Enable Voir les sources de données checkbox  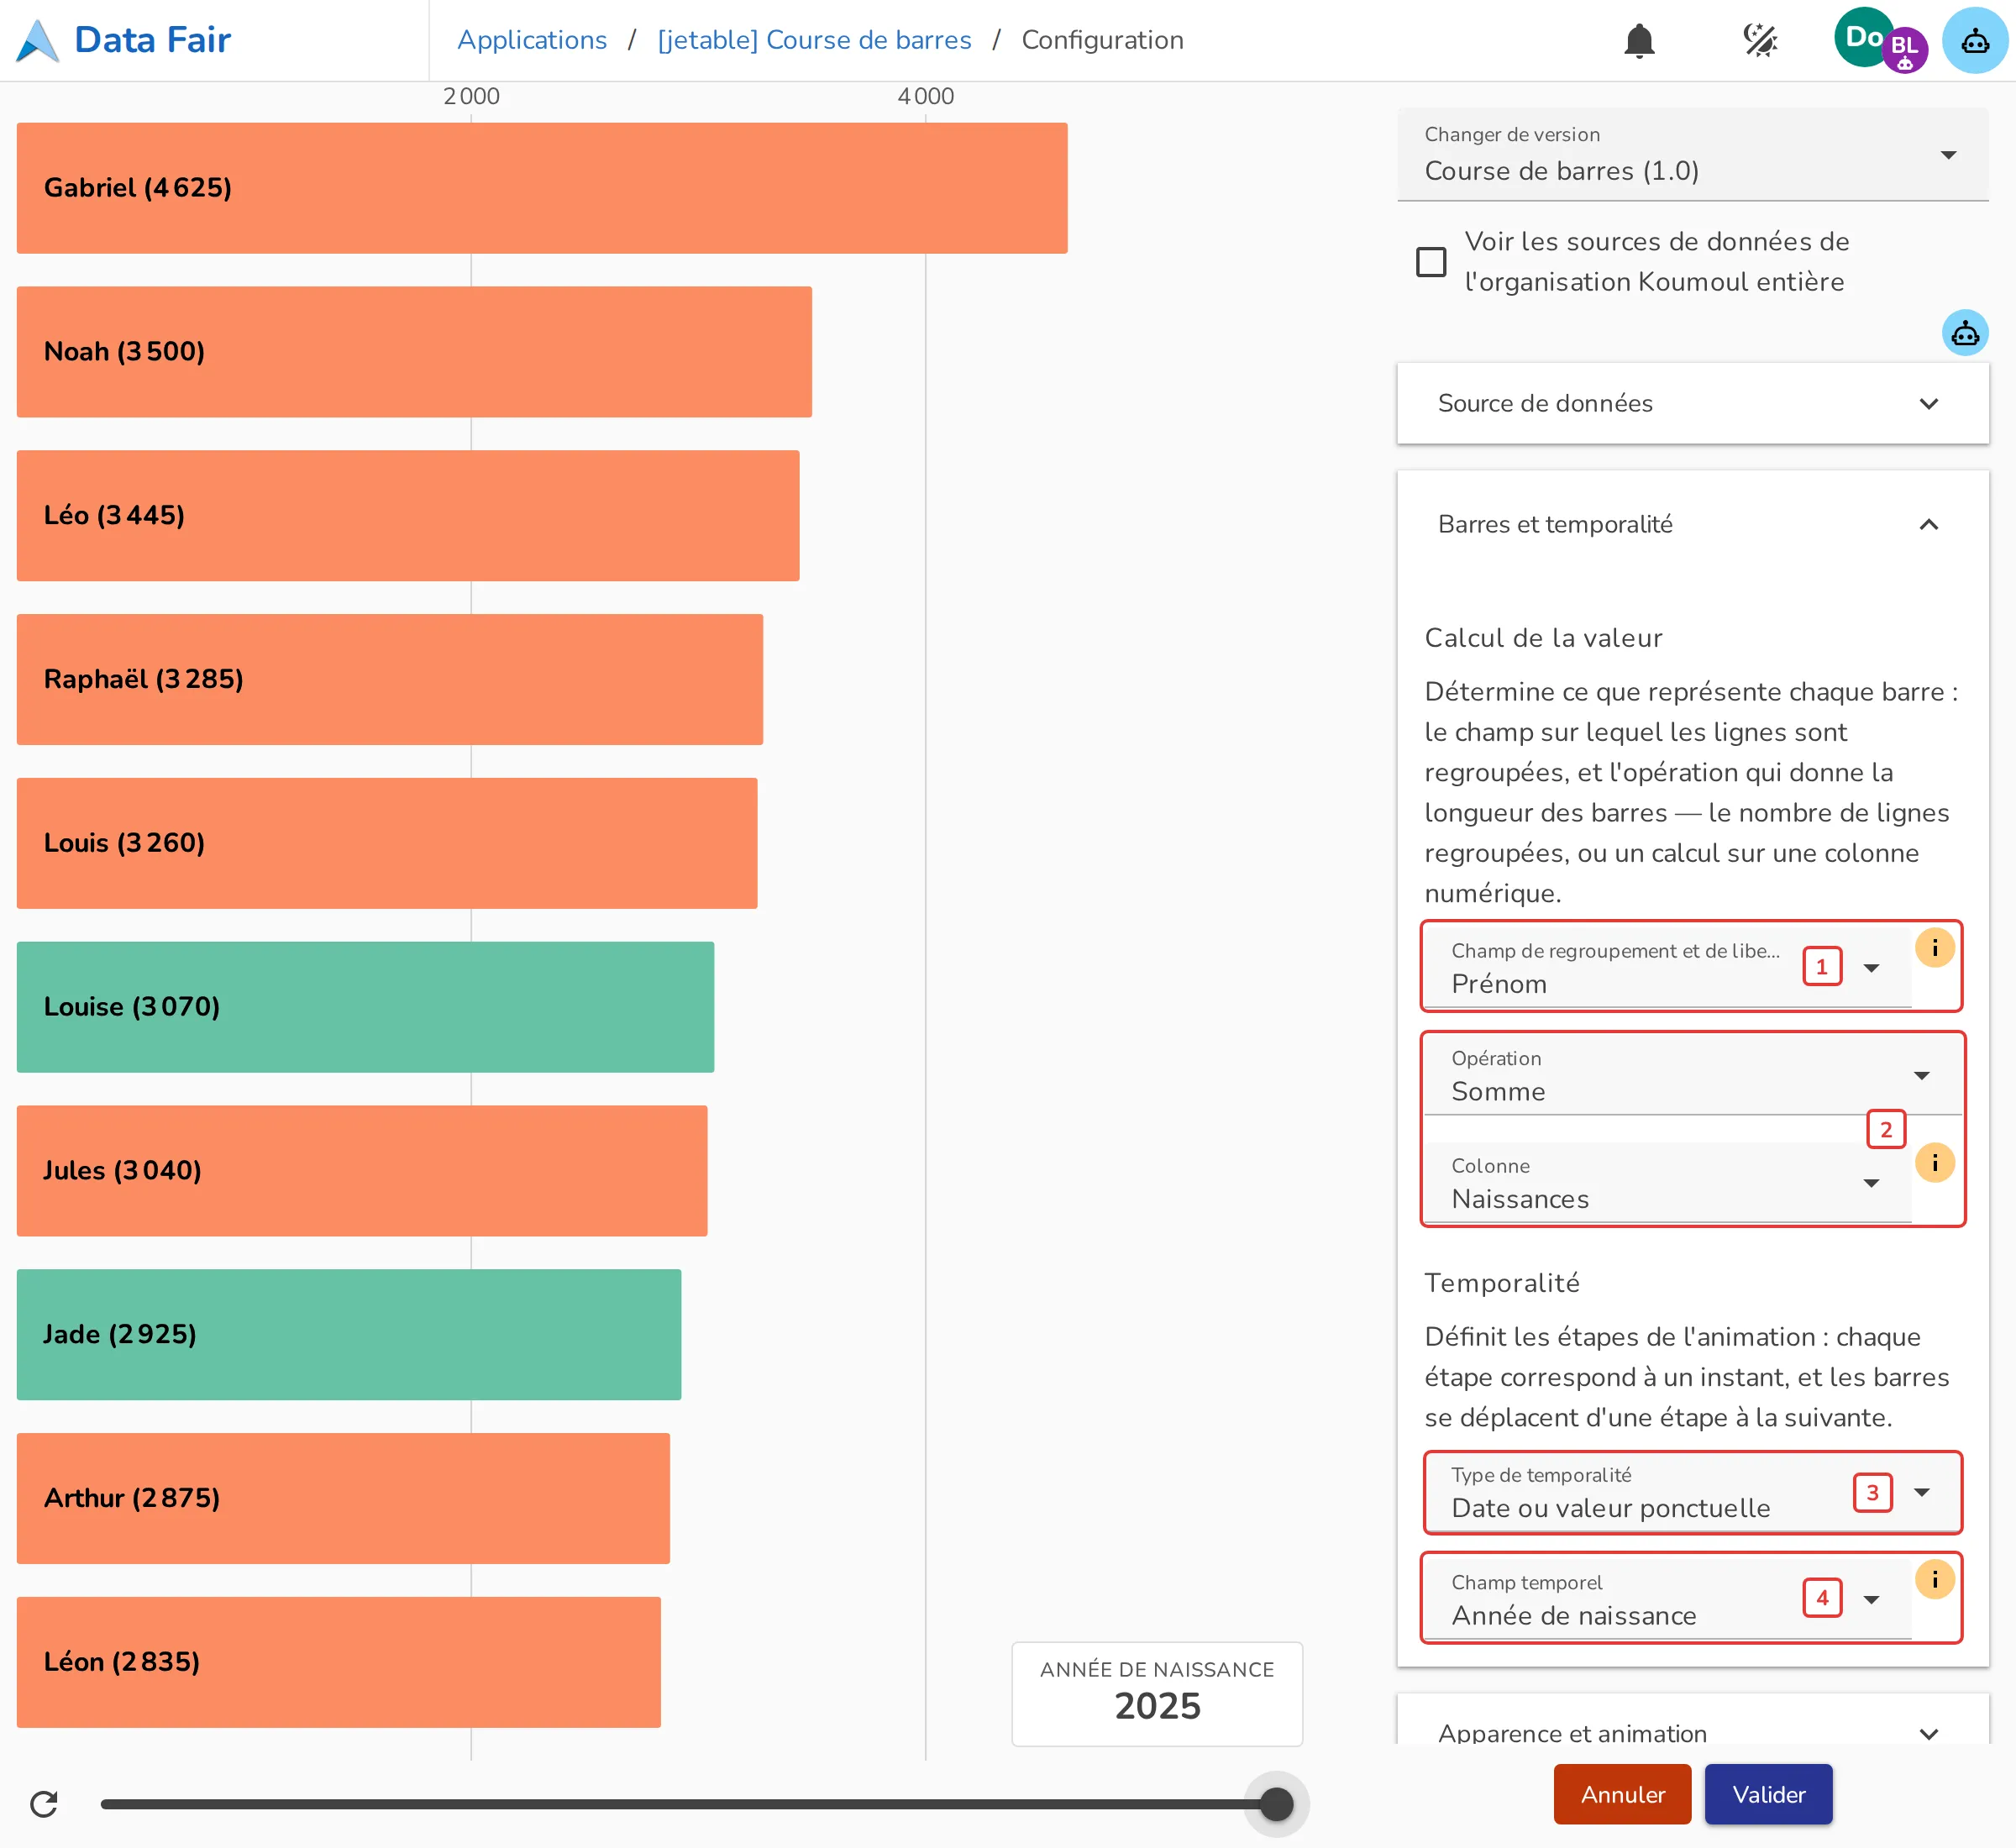(x=1431, y=262)
